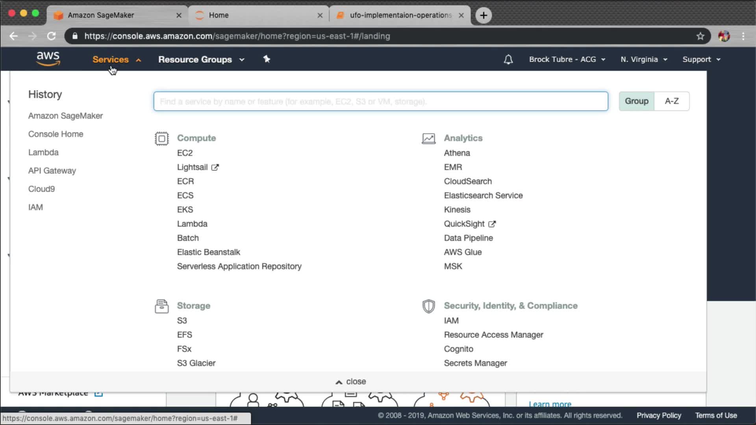
Task: Switch to the Home browser tab
Action: pyautogui.click(x=258, y=15)
